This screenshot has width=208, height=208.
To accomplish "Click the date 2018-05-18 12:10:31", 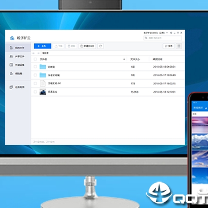I will pyautogui.click(x=164, y=92).
